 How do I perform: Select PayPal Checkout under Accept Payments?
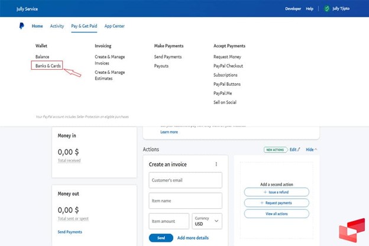[228, 66]
